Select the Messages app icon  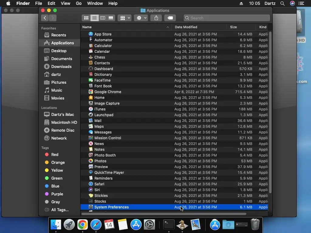click(91, 132)
